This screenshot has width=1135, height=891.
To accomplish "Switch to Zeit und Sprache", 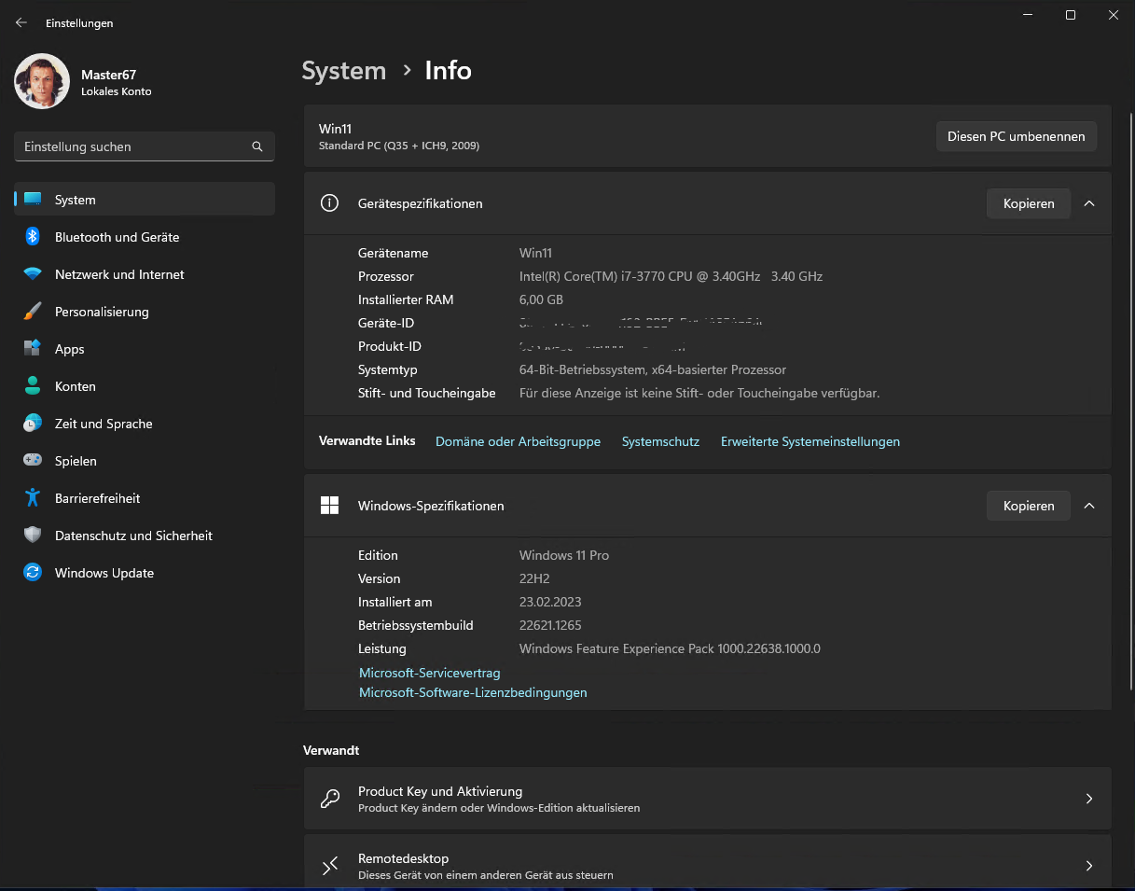I will tap(145, 424).
